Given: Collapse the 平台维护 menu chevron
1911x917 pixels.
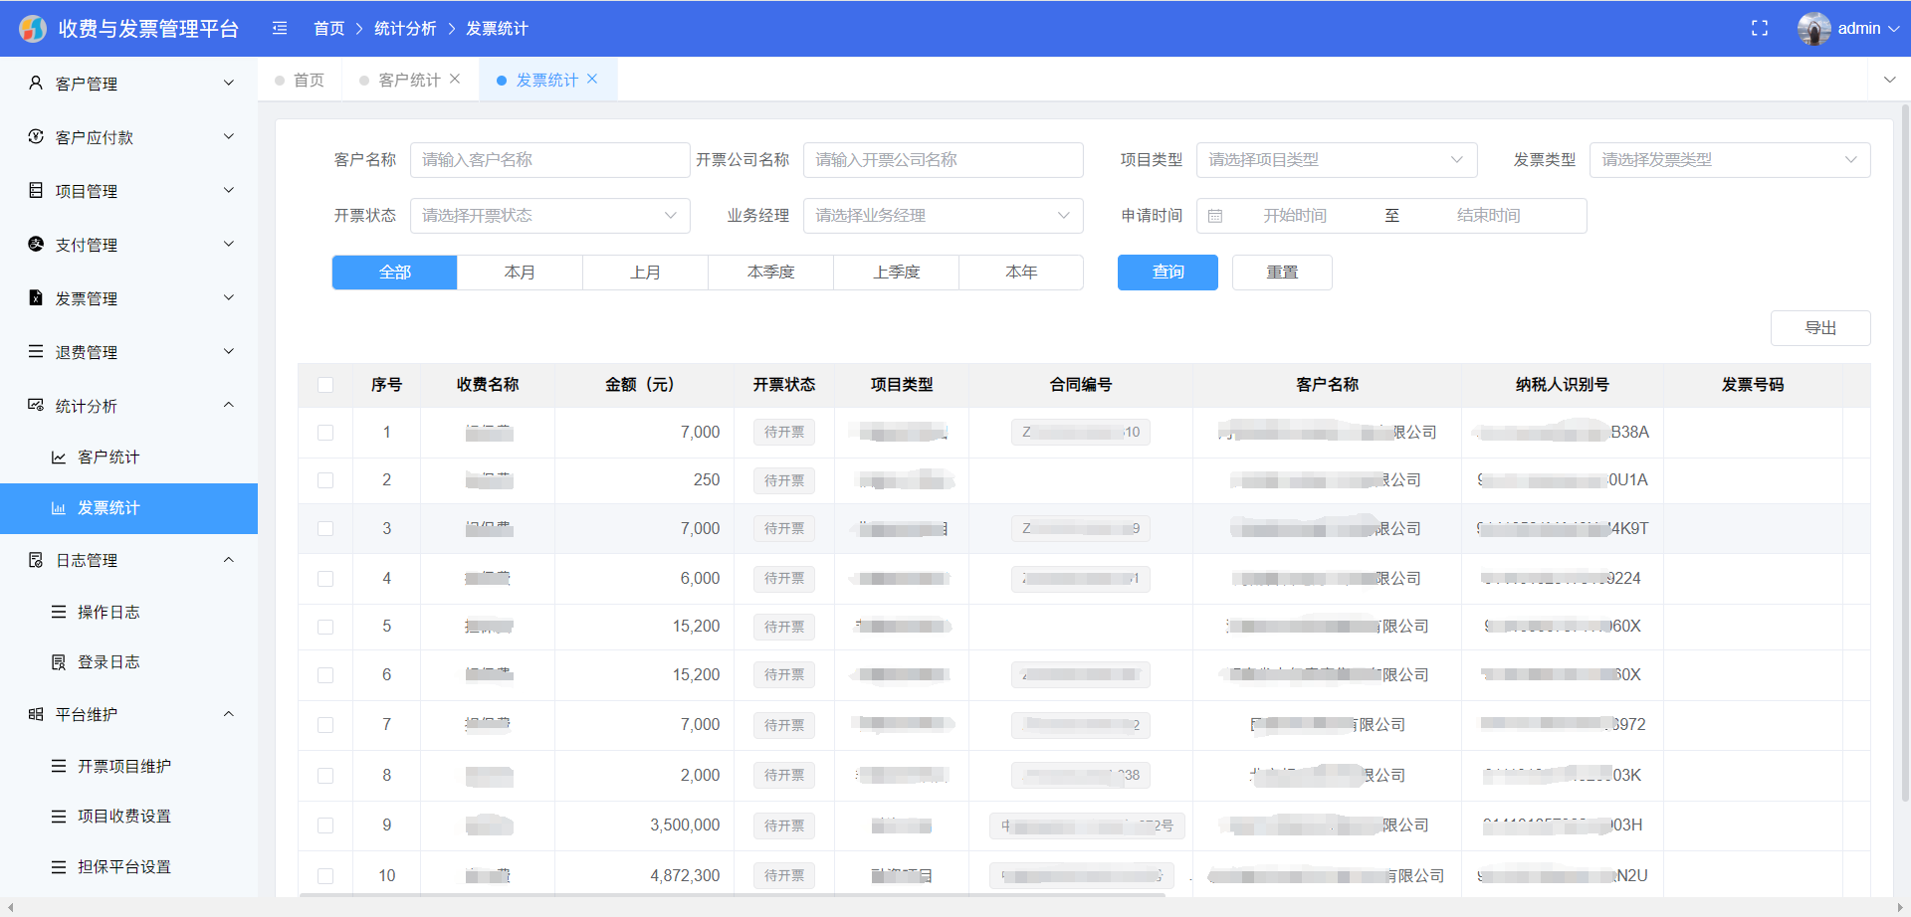Looking at the screenshot, I should pos(229,715).
